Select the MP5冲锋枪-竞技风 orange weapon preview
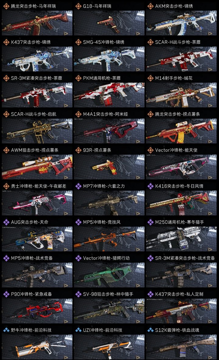 pos(109,239)
